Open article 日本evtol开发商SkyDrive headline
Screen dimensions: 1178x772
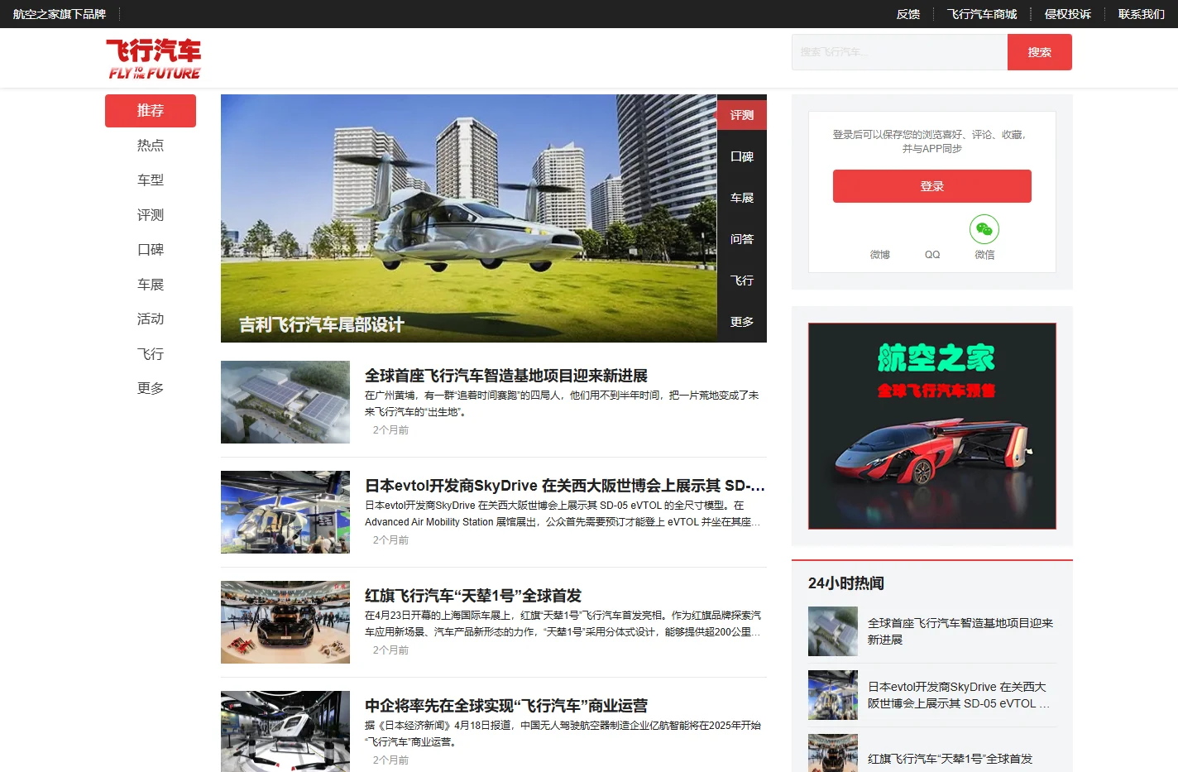coord(565,486)
